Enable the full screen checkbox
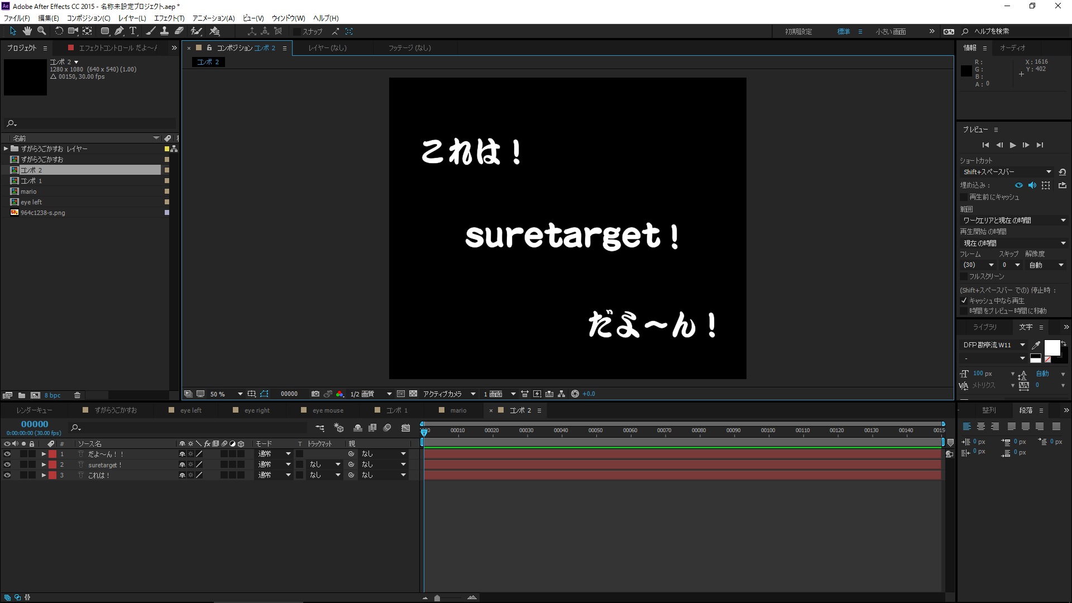Viewport: 1072px width, 603px height. pyautogui.click(x=964, y=276)
